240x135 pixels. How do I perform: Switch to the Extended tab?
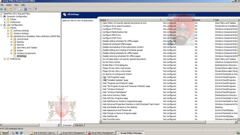tap(67, 125)
